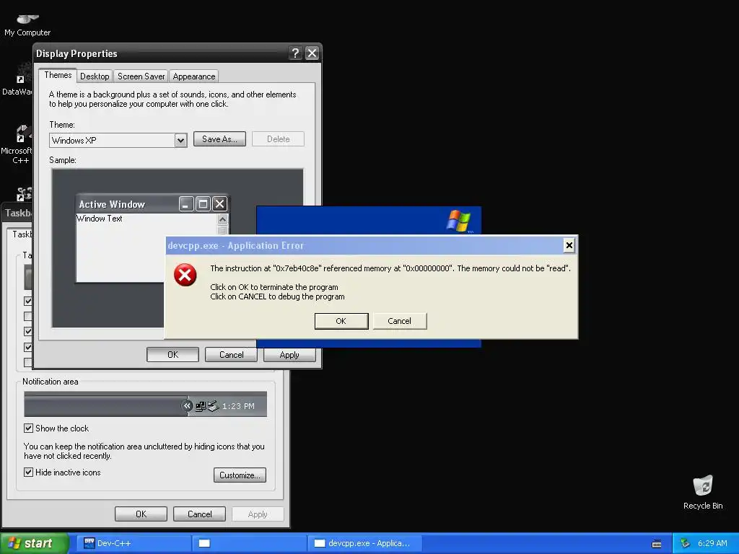Click OK in Taskbar properties window
The image size is (739, 554).
click(x=141, y=514)
